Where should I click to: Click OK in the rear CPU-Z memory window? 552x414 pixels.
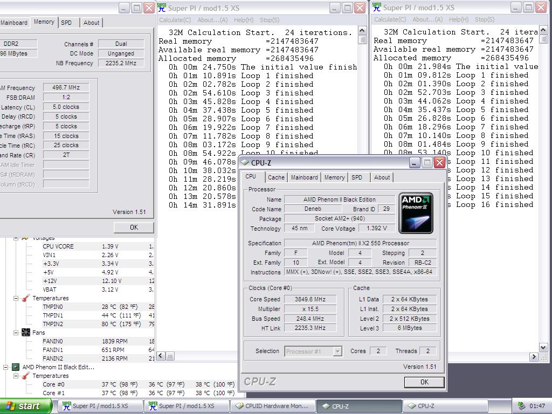(134, 227)
